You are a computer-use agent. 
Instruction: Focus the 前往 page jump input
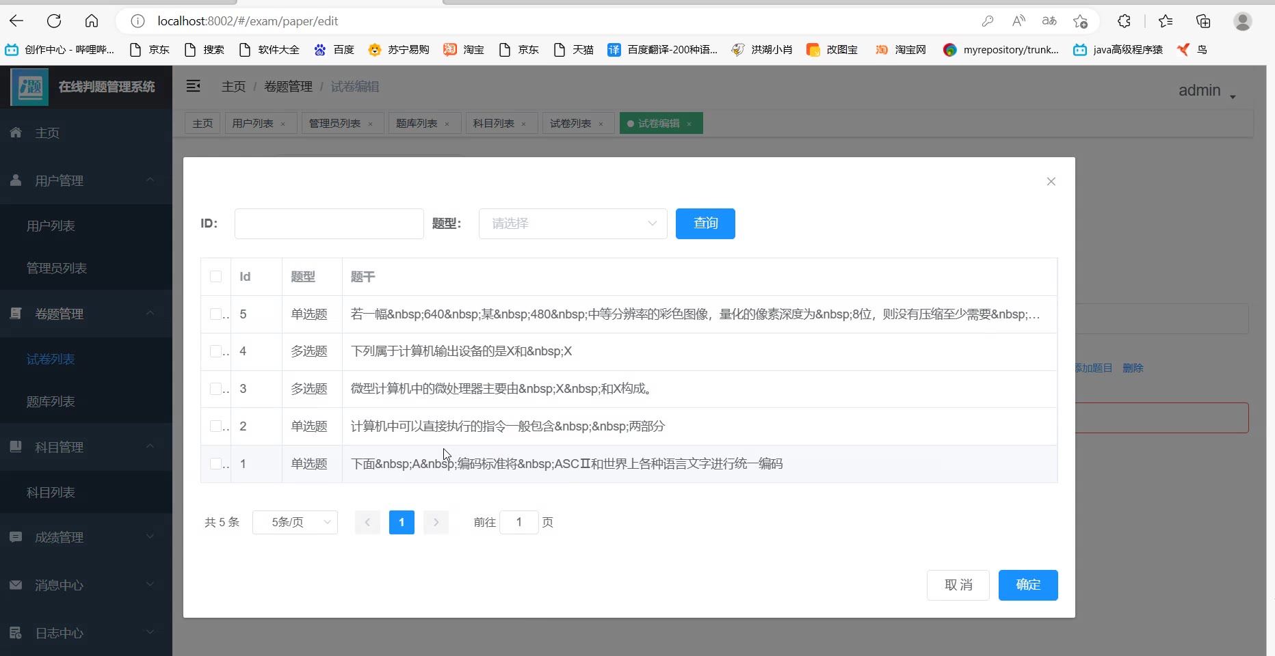[x=519, y=522]
